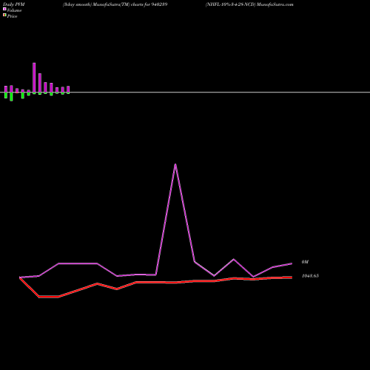Click the 0M volume value label
370x370 pixels.
[305, 262]
